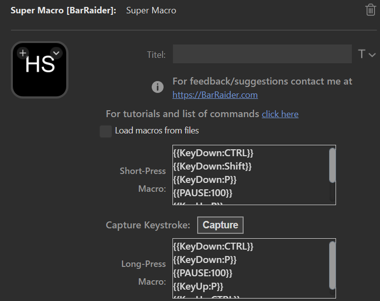Click {{KeyDown:P}} line in Short-Press Macro
This screenshot has width=380, height=301.
205,179
